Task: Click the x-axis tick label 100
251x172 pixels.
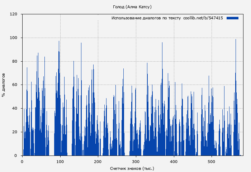Action: coord(60,161)
